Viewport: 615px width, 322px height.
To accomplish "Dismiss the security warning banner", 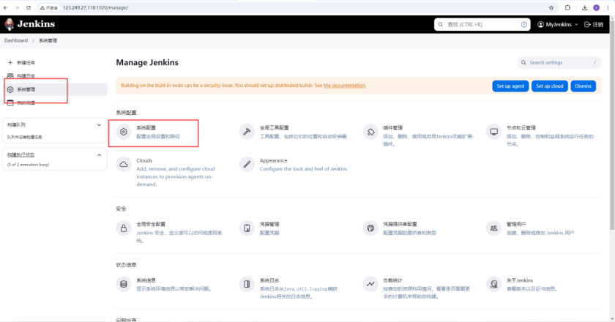I will pos(584,86).
